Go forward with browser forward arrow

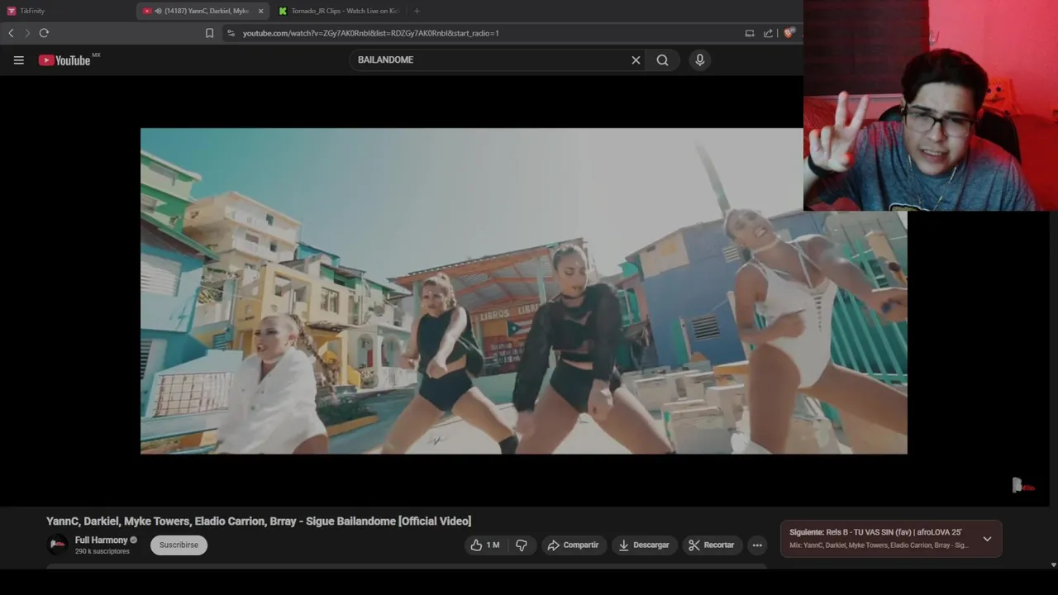point(27,33)
